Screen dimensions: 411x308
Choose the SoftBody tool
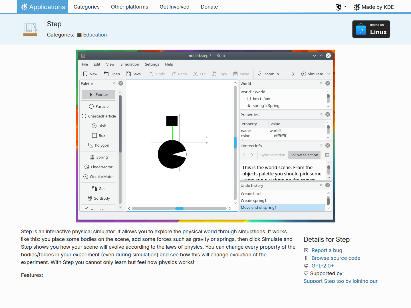(98, 198)
